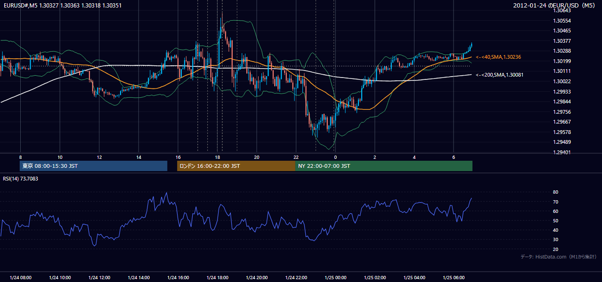Viewport: 602px width, 282px height.
Task: Click the RSI 80 level label
Action: [555, 192]
